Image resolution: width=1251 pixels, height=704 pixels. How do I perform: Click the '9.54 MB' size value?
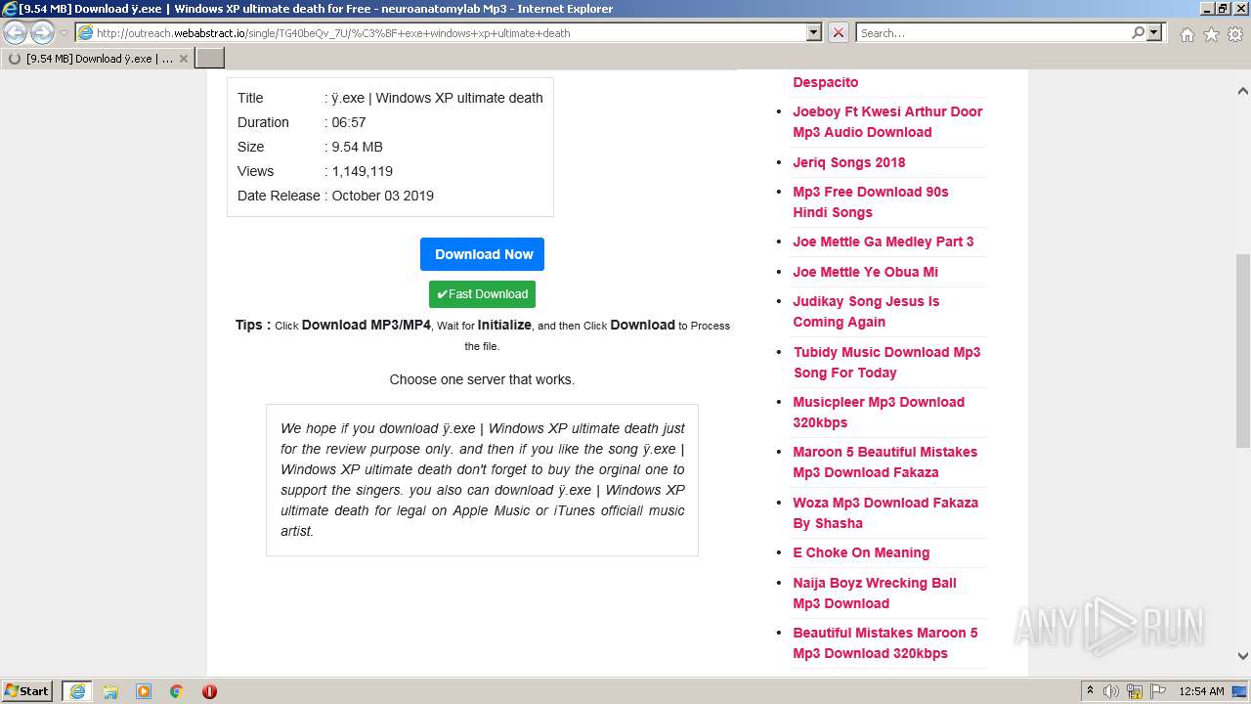[x=357, y=147]
